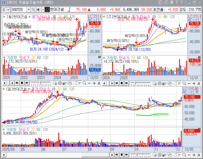203x159 pixels.
Task: Add indicator in the daily chart toolbar
Action: point(164,155)
